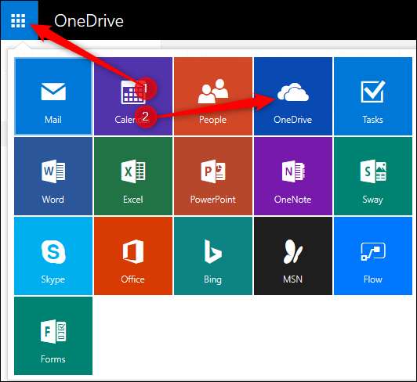Screen dimensions: 417x382
Task: Launch the PowerPoint tile
Action: pyautogui.click(x=213, y=176)
